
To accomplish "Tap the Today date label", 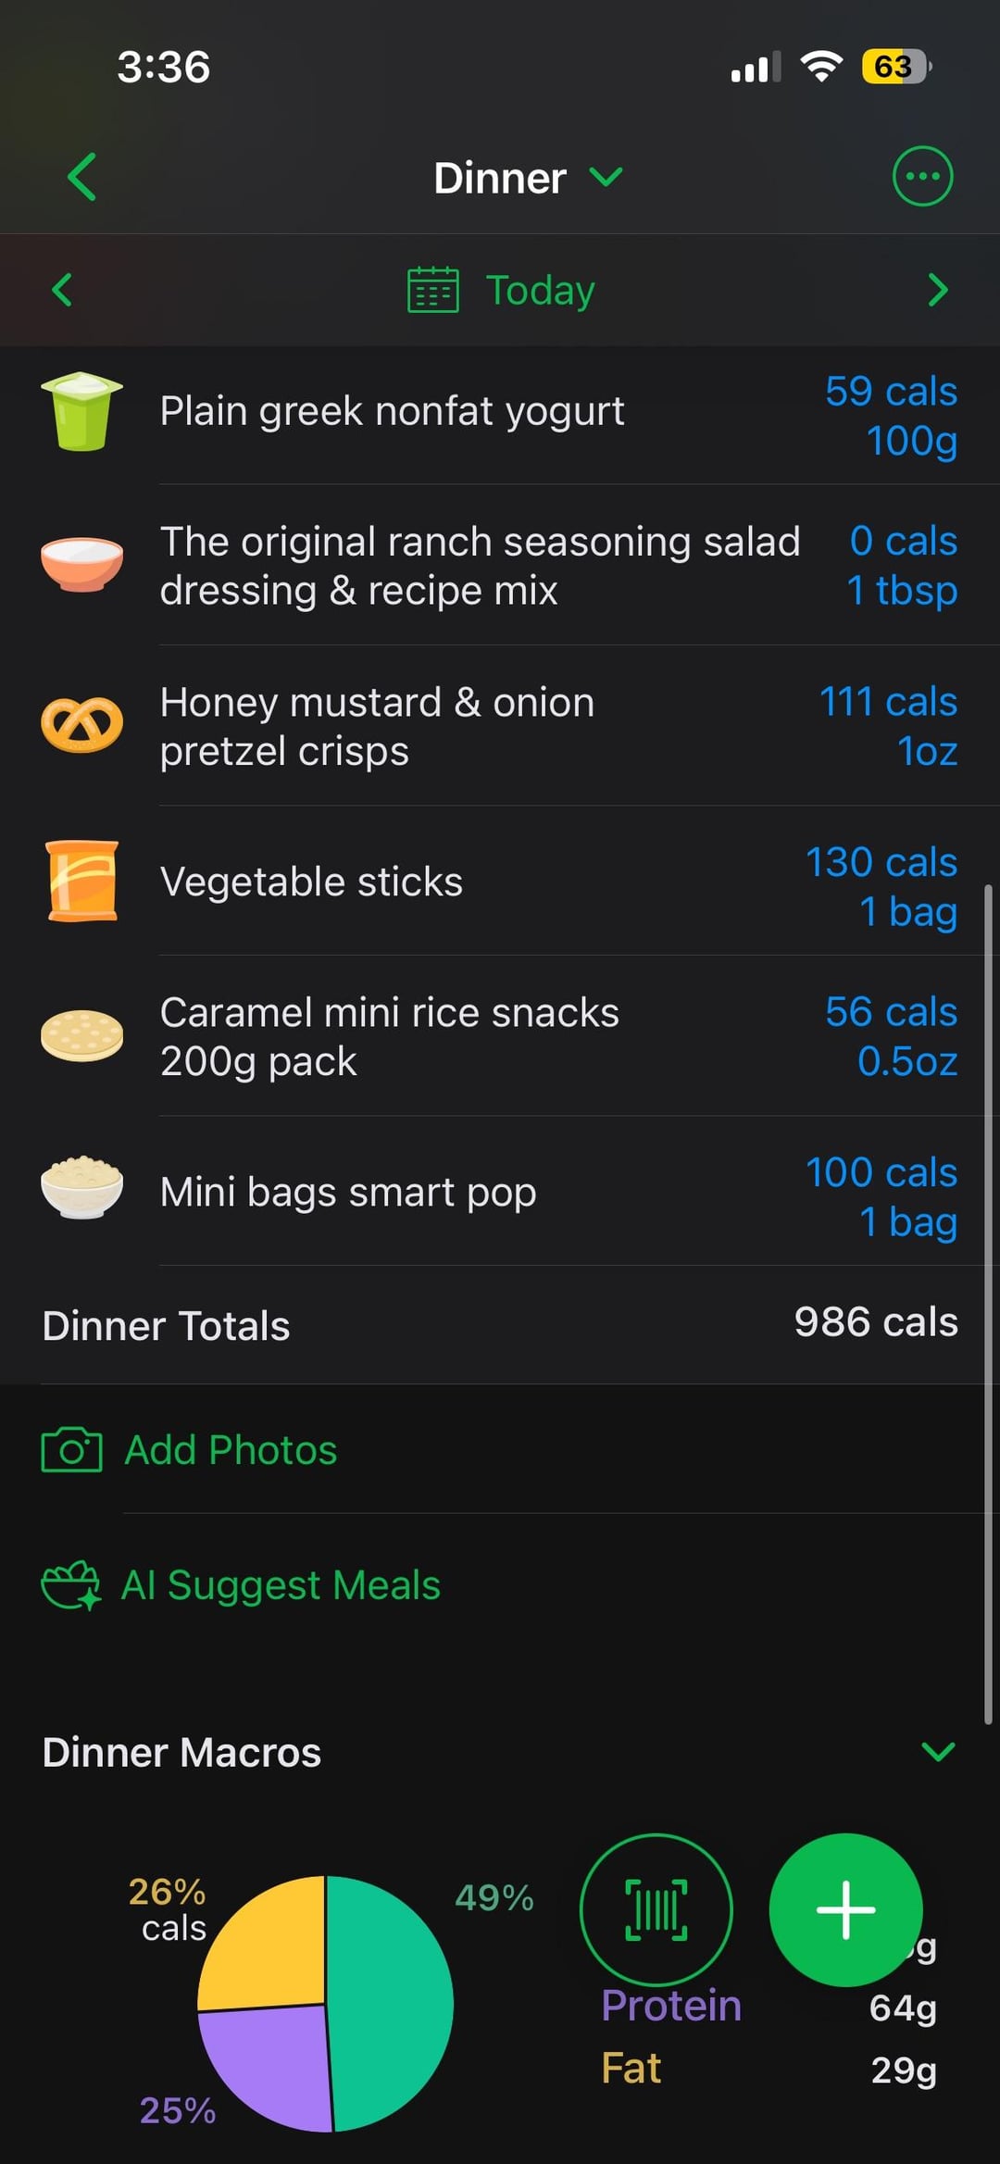I will pos(540,290).
